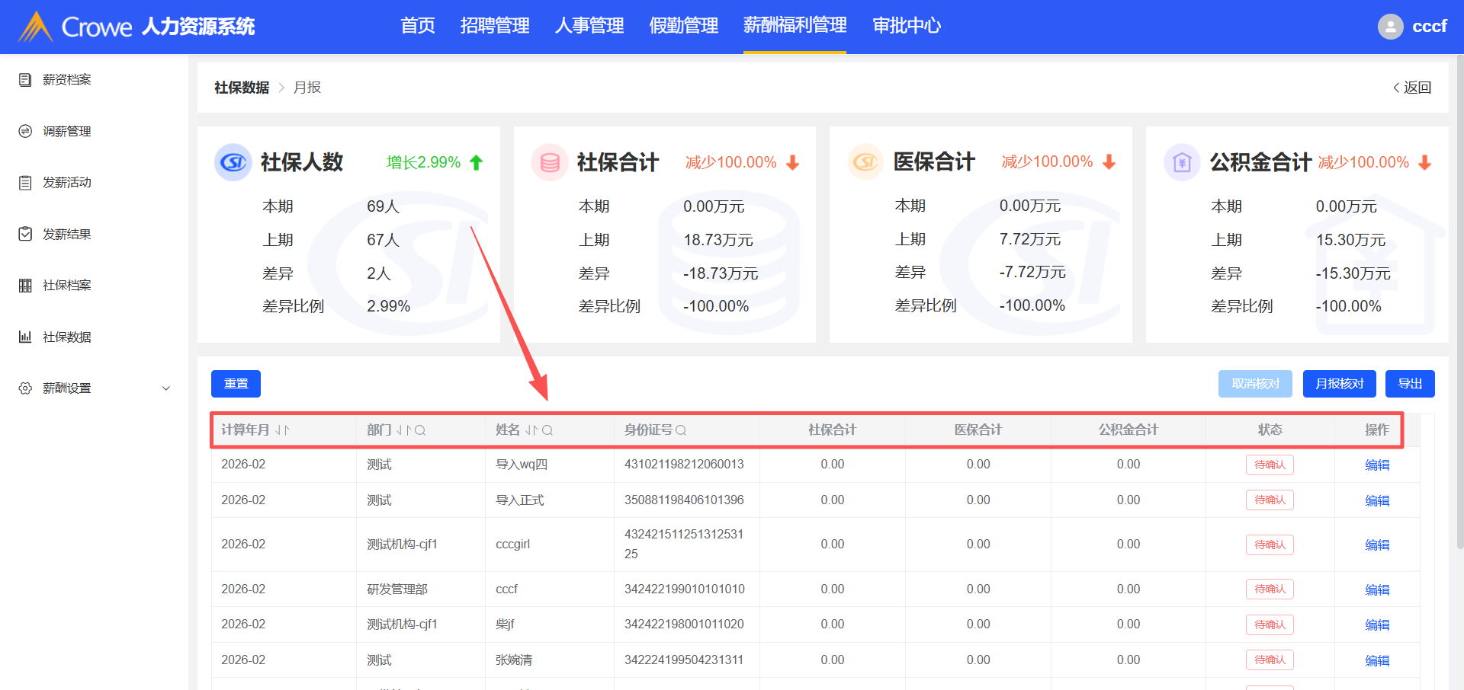The height and width of the screenshot is (690, 1464).
Task: Export data with the 导出 button
Action: click(1410, 384)
